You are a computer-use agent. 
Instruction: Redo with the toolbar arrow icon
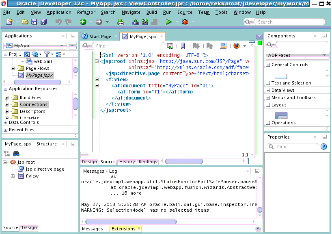tap(68, 22)
